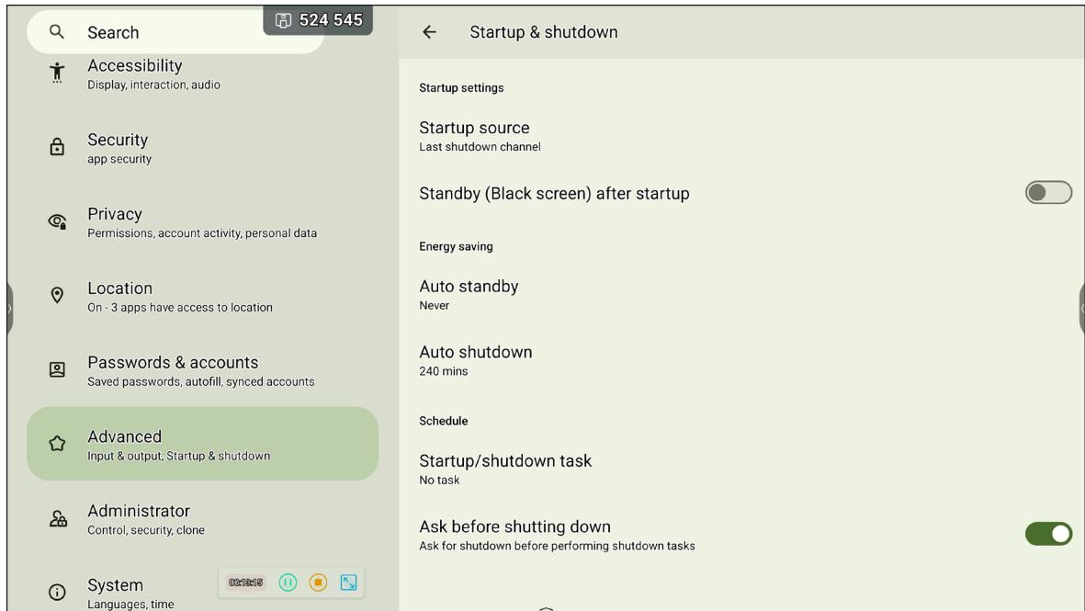Click the back arrow beside Startup & shutdown
The image size is (1085, 611).
[429, 32]
